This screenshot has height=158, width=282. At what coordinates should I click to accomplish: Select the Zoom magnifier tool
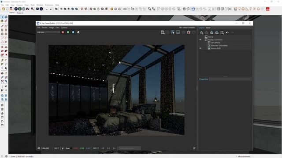point(2,77)
